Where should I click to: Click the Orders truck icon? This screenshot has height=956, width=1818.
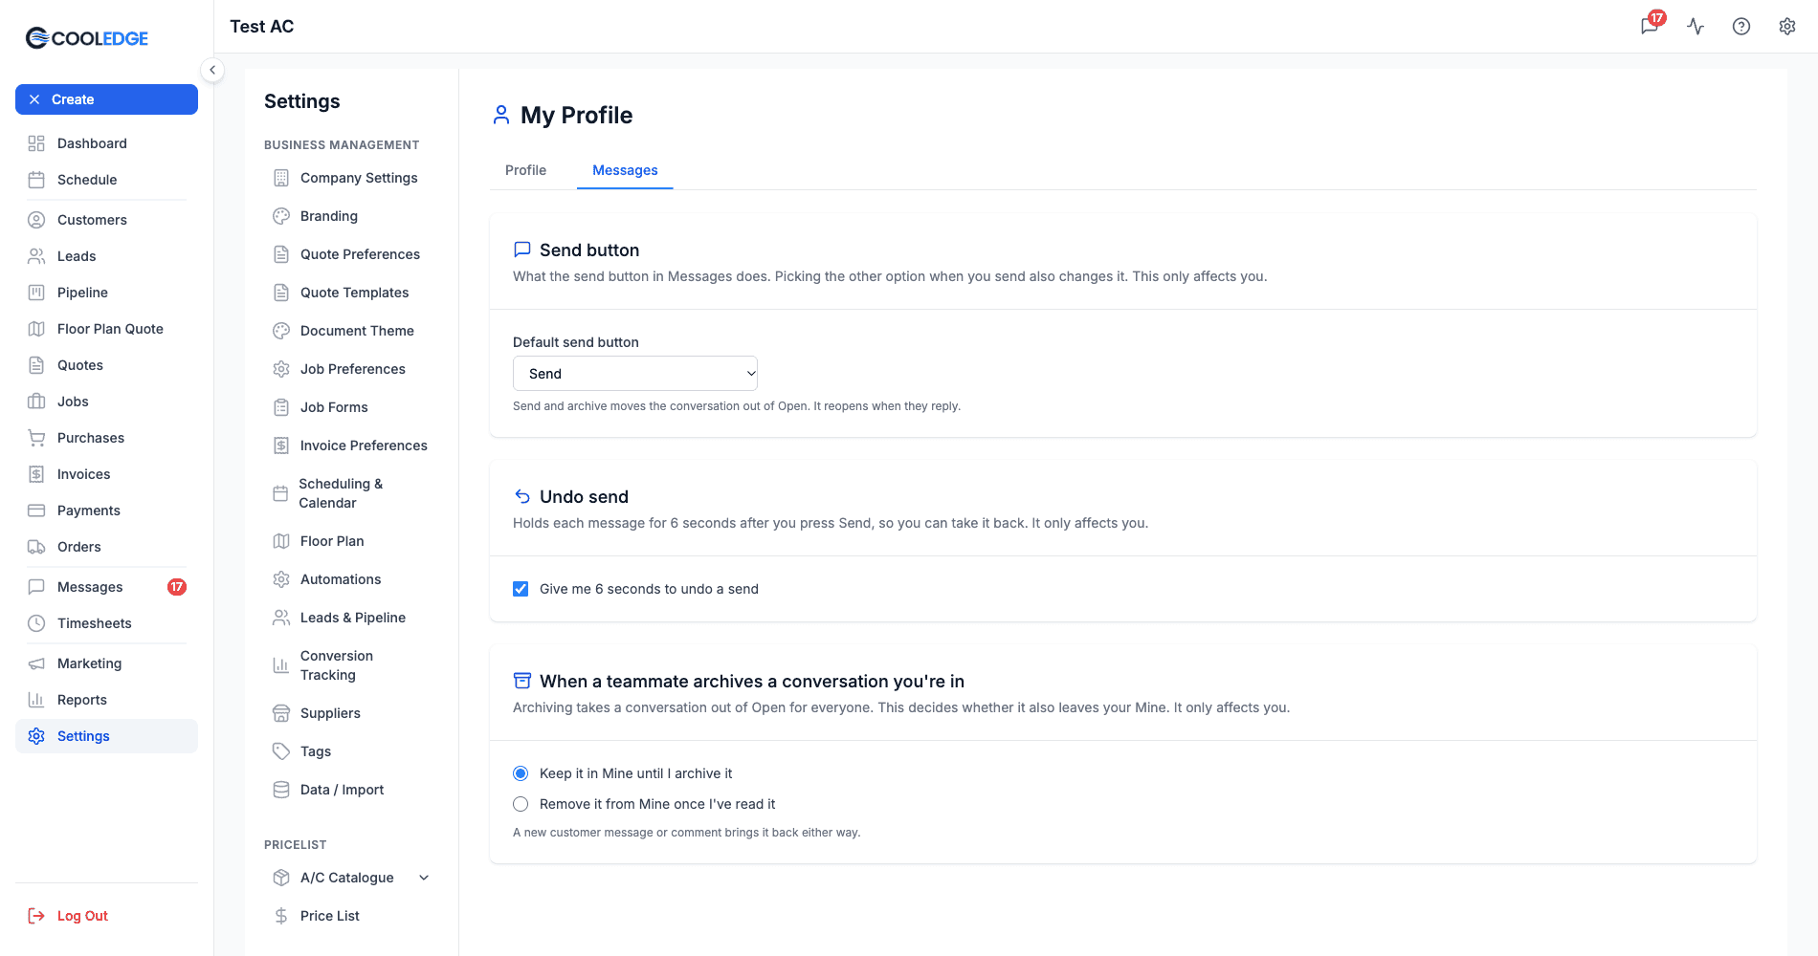(36, 547)
